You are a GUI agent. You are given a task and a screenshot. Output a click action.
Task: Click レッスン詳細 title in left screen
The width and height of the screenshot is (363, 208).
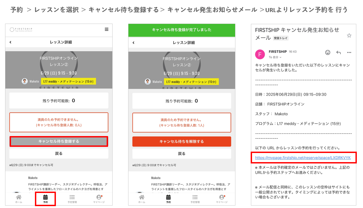(61, 42)
